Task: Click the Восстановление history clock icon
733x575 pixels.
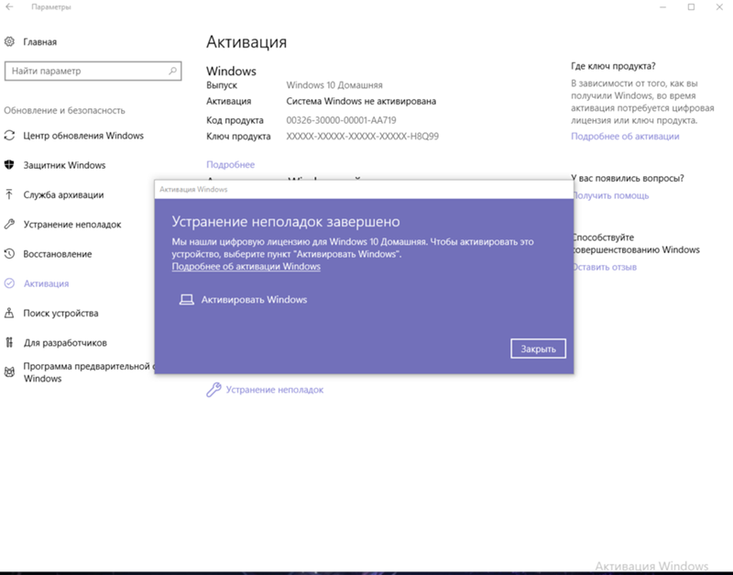Action: point(9,254)
